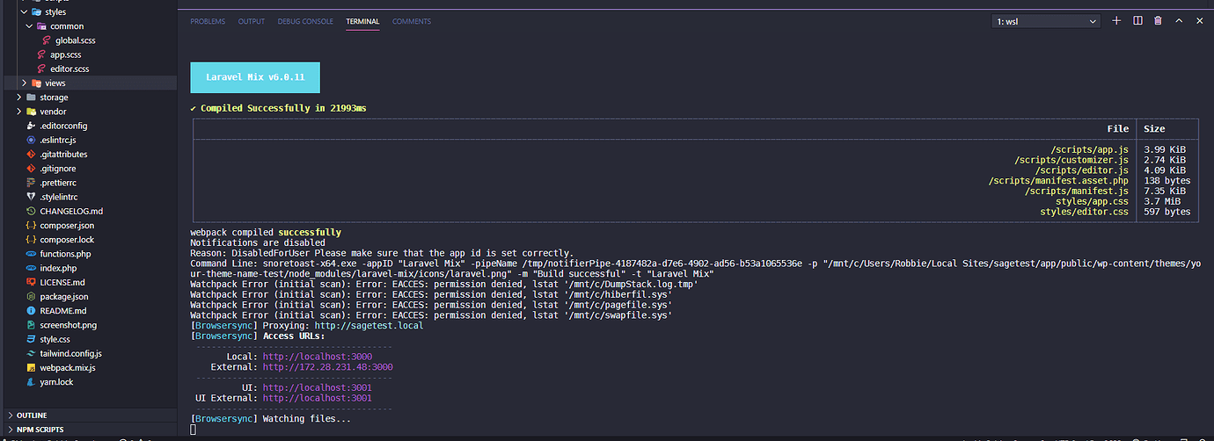Switch to the Problems tab

208,21
